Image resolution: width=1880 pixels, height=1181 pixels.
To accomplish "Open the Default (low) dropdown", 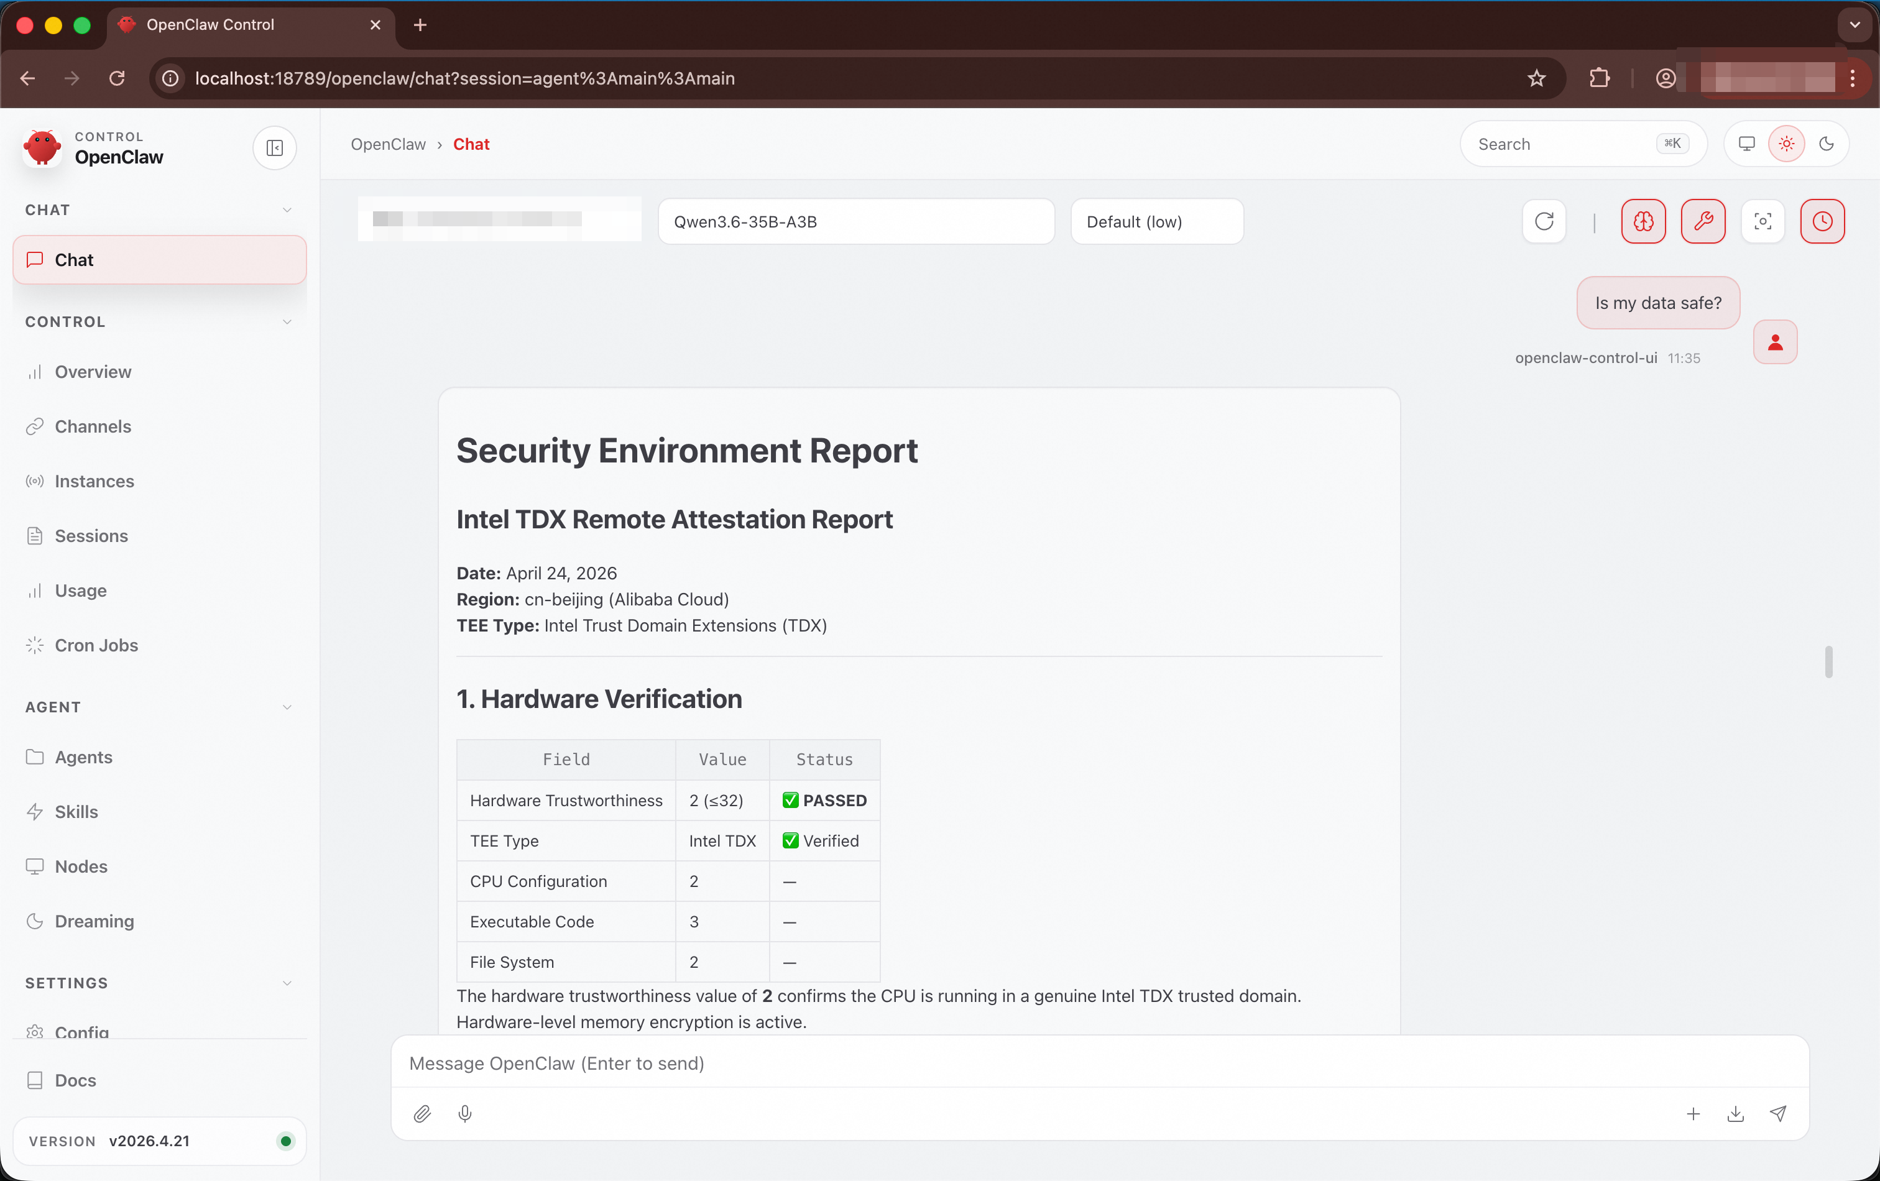I will click(x=1156, y=222).
